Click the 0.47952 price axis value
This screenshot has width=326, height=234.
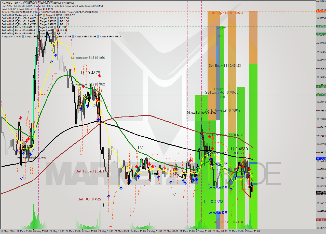point(321,110)
